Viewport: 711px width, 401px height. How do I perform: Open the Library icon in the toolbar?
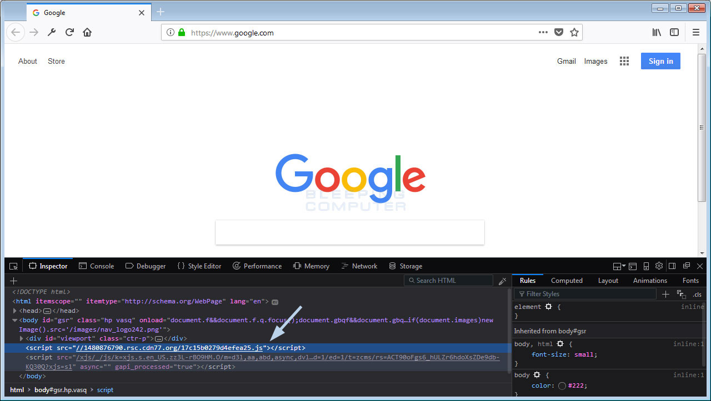coord(657,32)
